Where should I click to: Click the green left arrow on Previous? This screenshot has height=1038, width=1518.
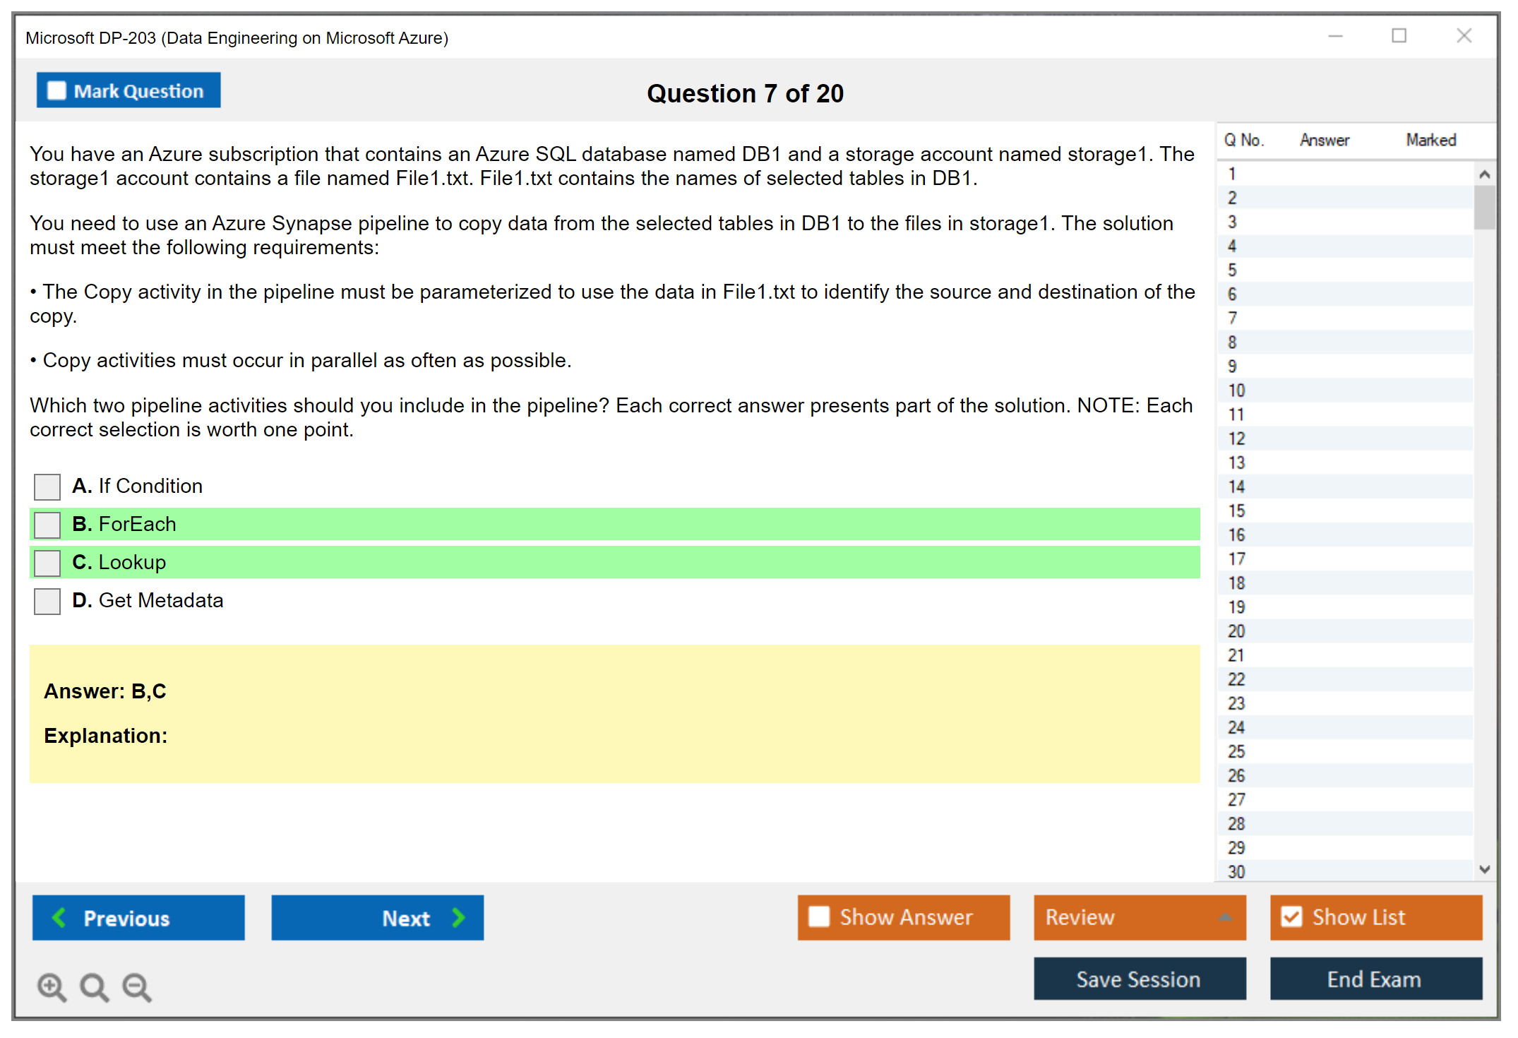59,917
